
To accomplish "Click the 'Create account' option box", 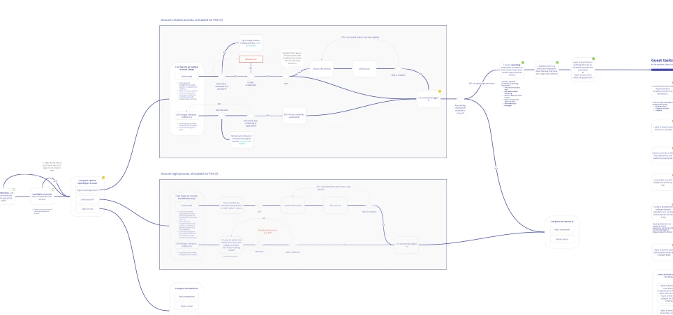I will tap(87, 199).
